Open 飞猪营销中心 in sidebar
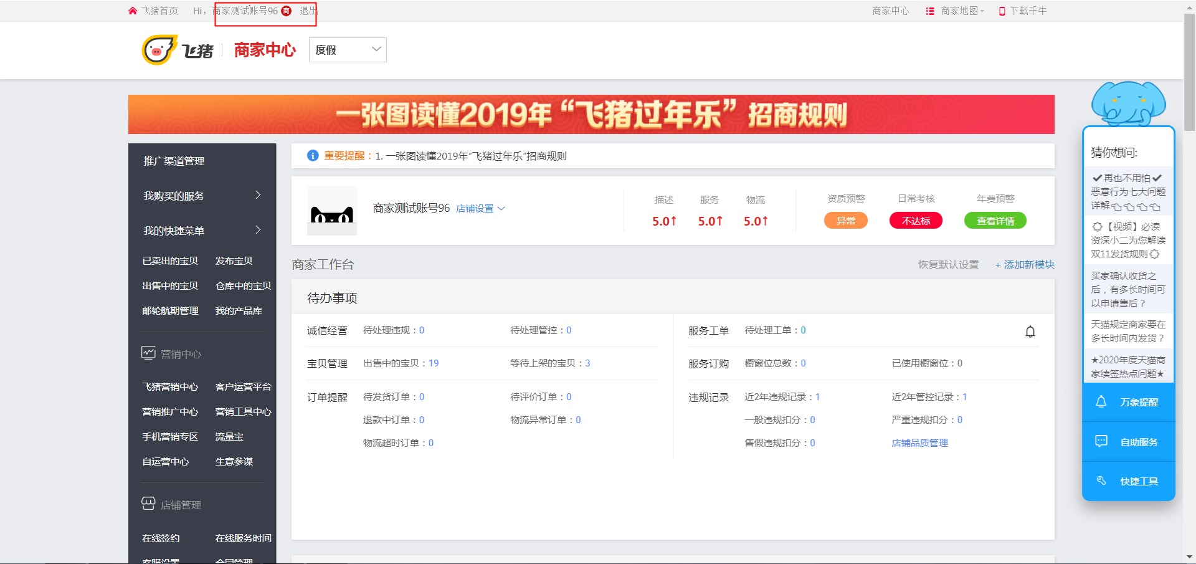The height and width of the screenshot is (564, 1196). pos(170,386)
